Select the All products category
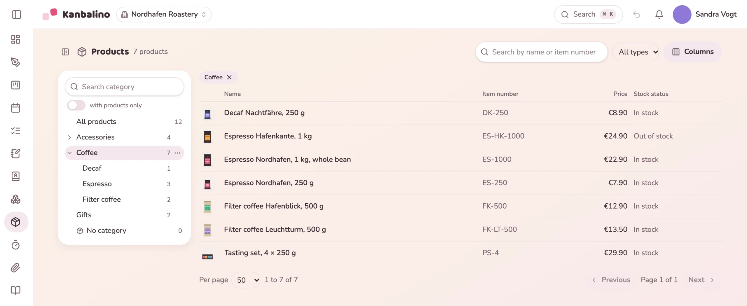Viewport: 747px width, 306px height. [x=125, y=122]
